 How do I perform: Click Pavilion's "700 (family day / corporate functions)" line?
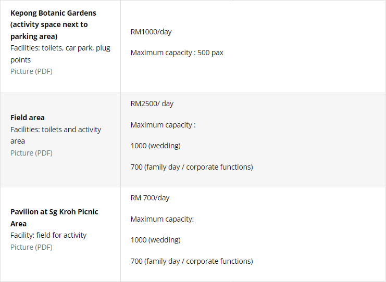tap(192, 261)
